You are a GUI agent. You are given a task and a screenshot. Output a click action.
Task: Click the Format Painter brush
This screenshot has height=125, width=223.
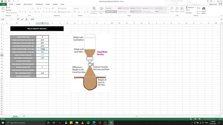11,13
